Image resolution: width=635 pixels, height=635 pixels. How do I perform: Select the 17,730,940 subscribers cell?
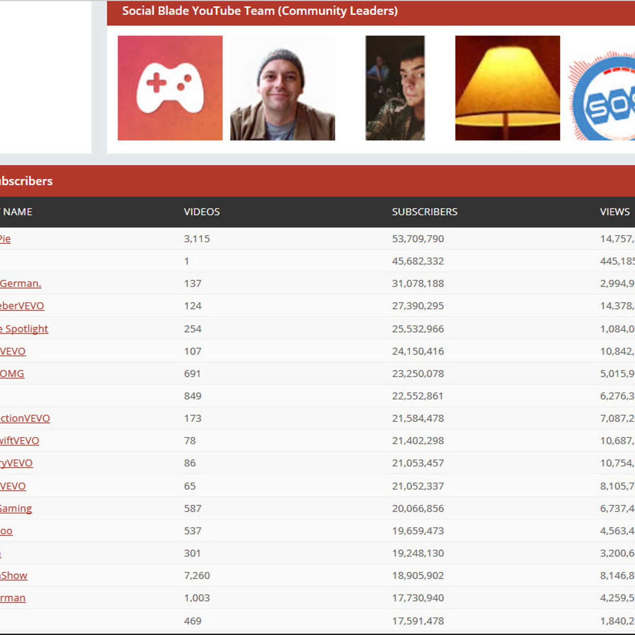point(418,598)
